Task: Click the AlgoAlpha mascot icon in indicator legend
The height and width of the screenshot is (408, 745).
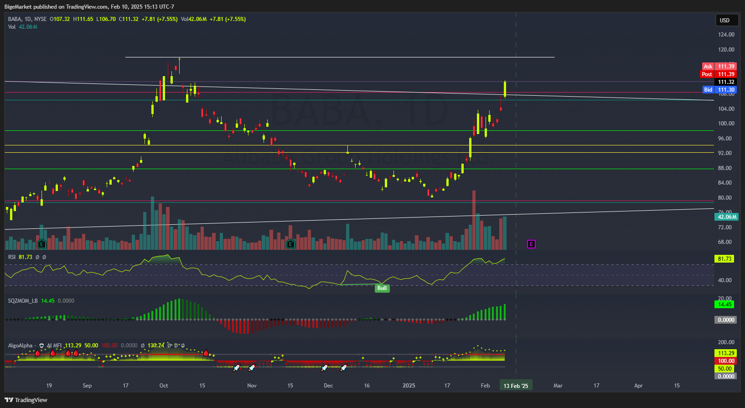Action: [x=41, y=346]
